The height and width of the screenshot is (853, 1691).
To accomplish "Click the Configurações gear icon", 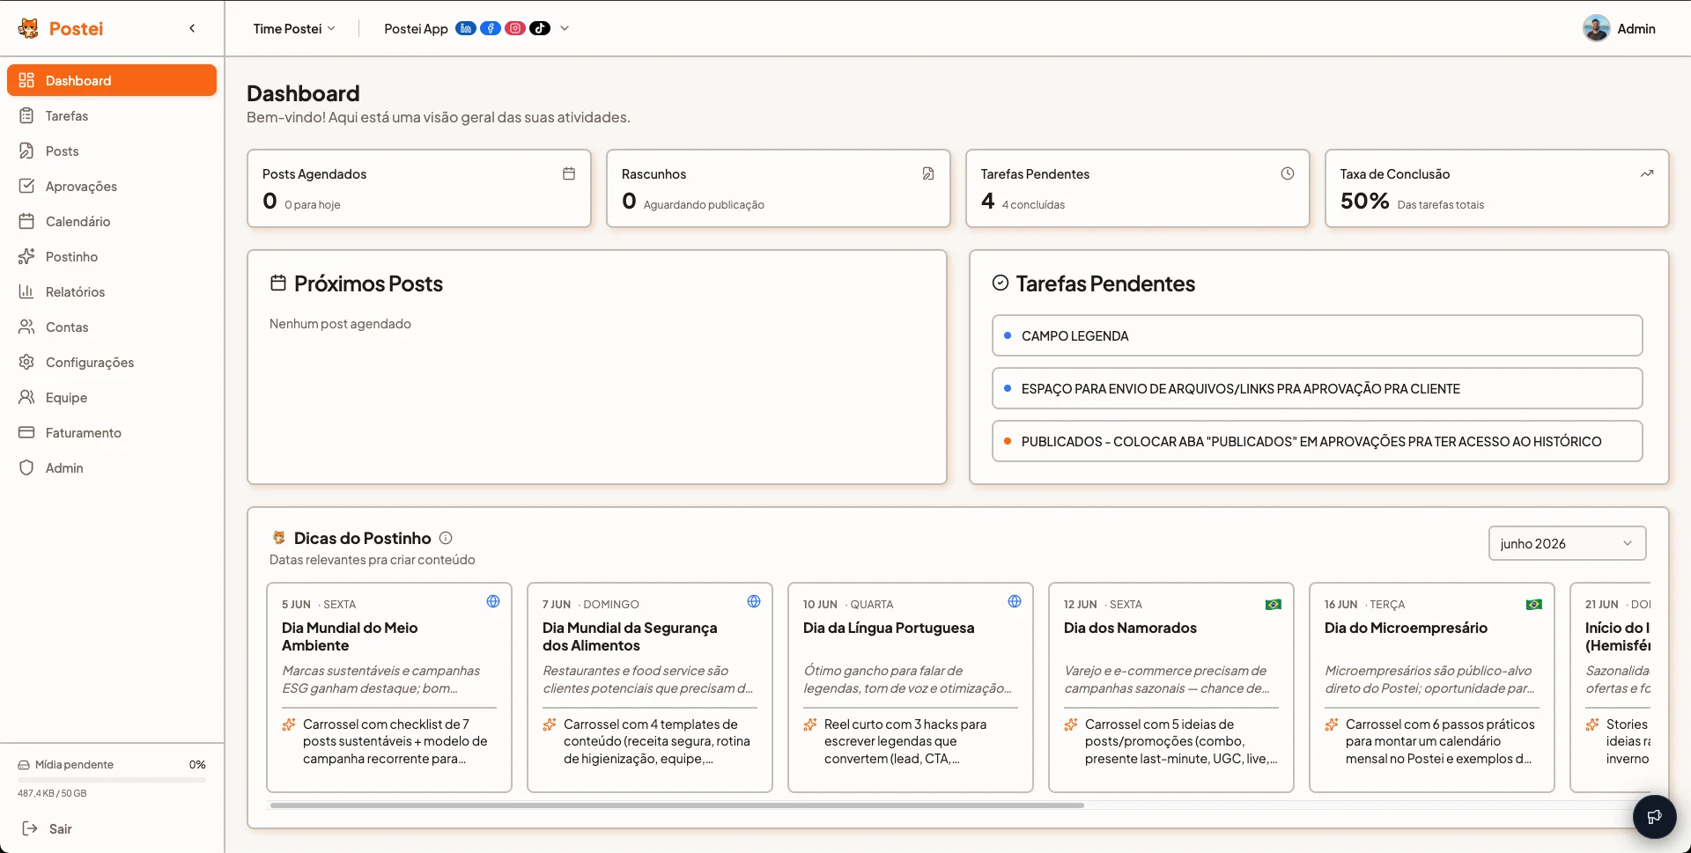I will [26, 362].
